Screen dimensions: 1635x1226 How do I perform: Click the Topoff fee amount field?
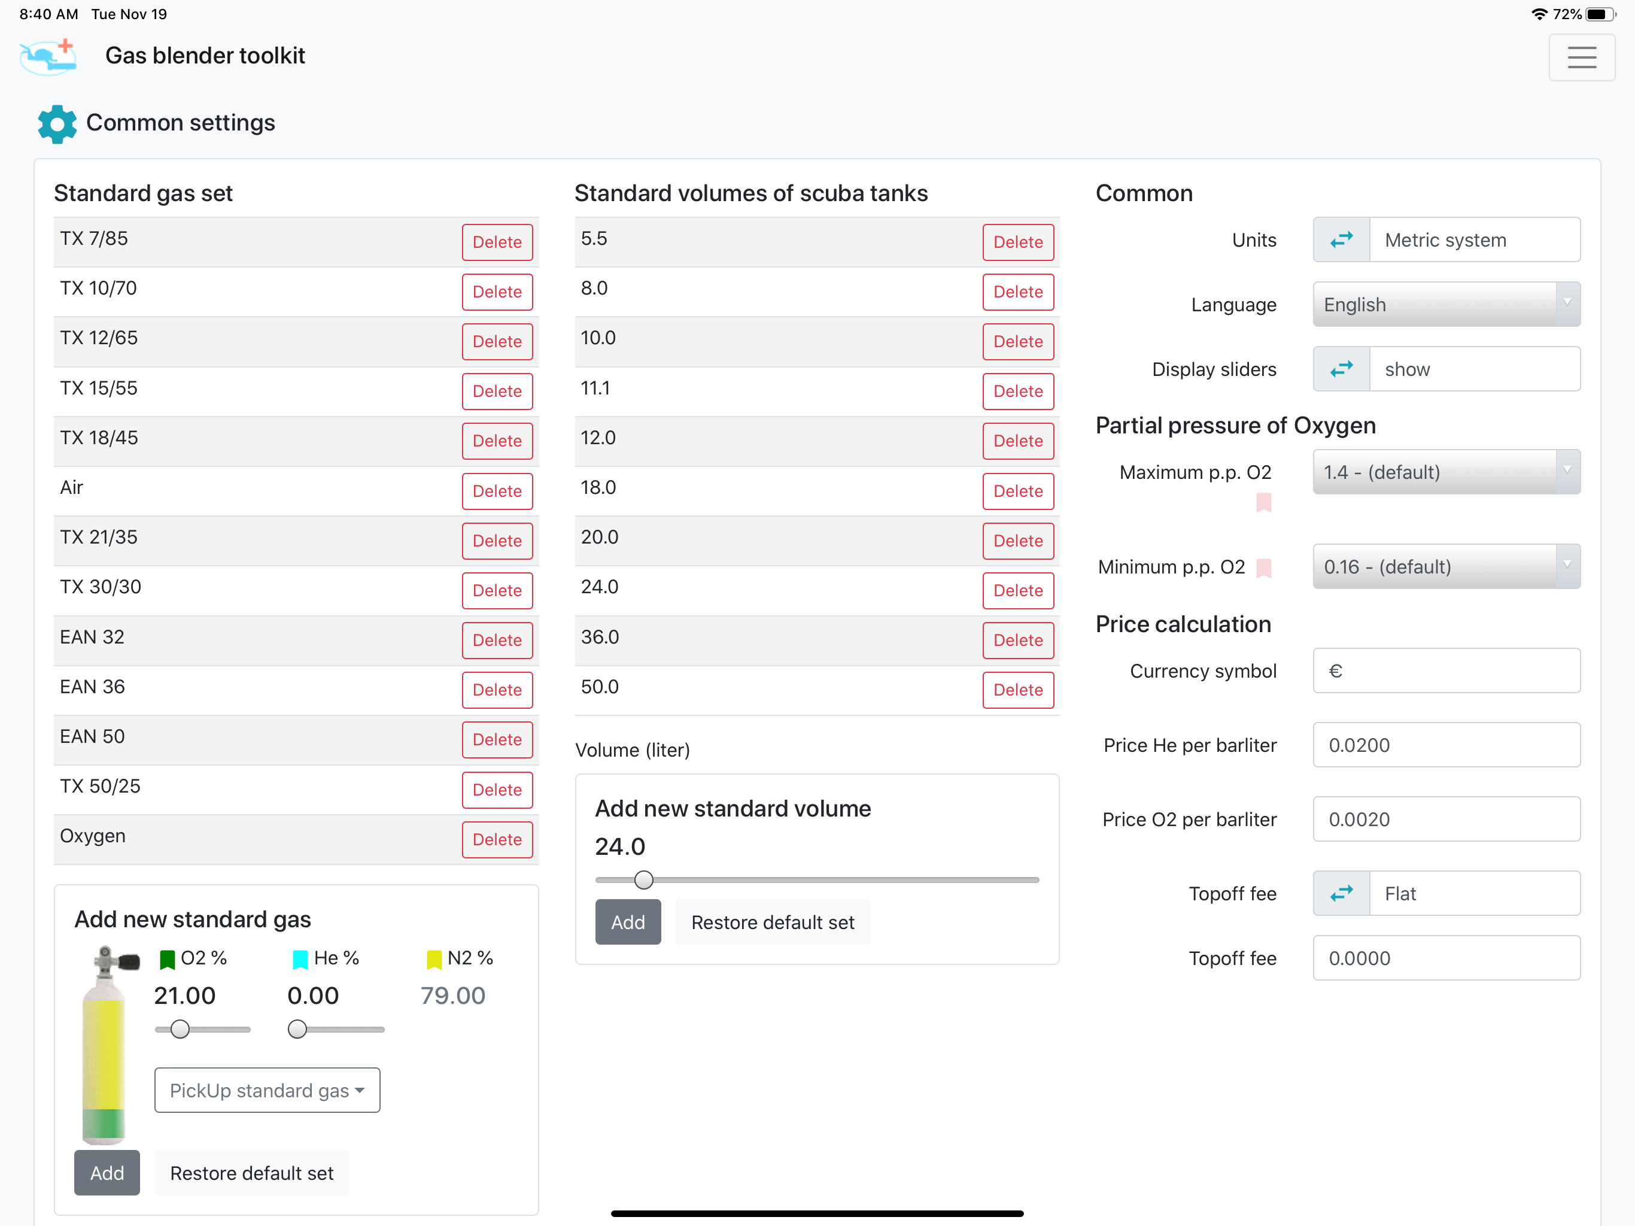point(1446,958)
